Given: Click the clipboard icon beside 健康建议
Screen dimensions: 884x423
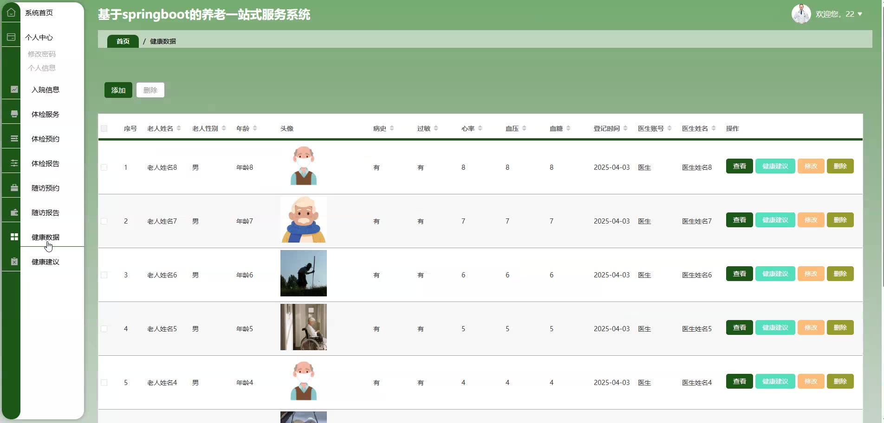Looking at the screenshot, I should [x=14, y=262].
